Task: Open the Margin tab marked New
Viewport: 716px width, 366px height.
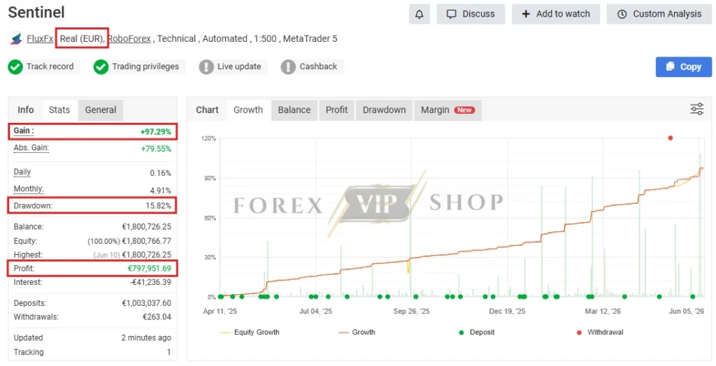Action: (447, 110)
